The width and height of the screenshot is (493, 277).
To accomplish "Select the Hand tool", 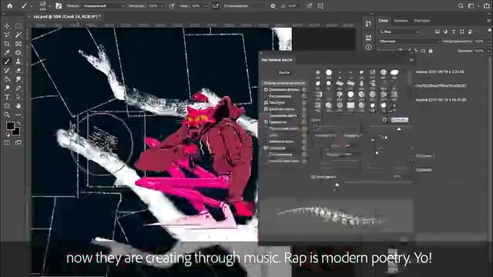I will tap(18, 106).
